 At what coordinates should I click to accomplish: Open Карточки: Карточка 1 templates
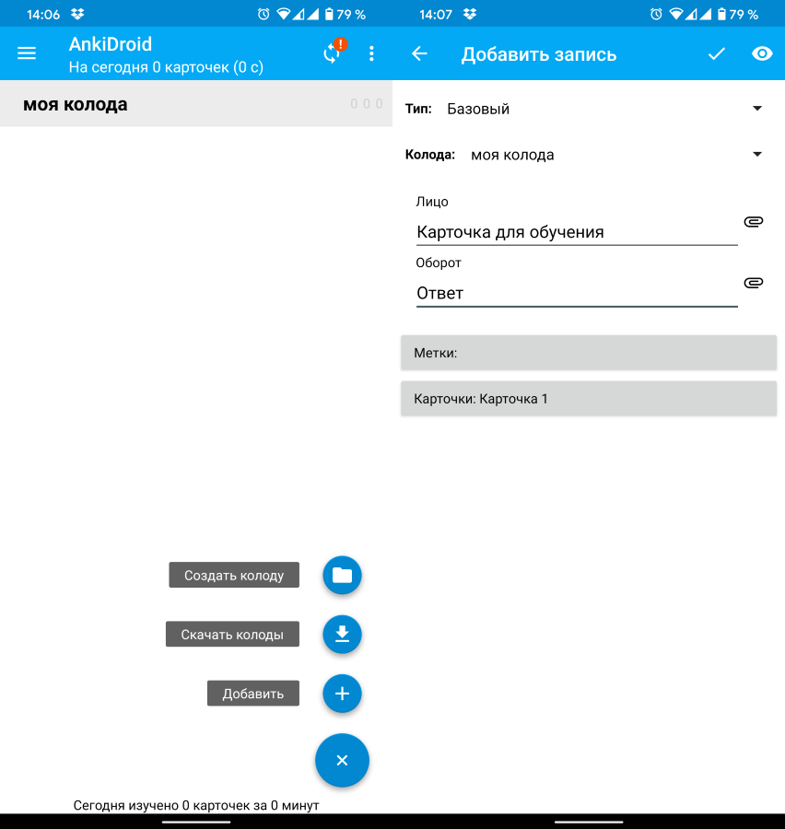[x=588, y=399]
